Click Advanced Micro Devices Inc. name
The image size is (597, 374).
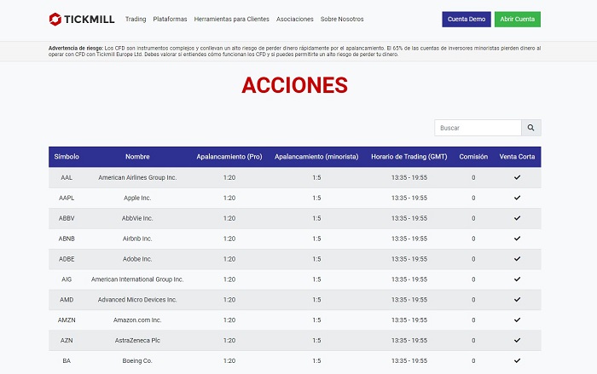137,300
